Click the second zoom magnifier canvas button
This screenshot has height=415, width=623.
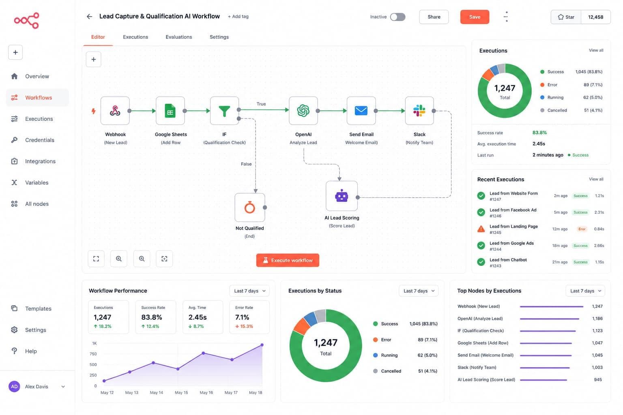pos(142,259)
